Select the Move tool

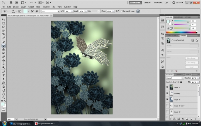tap(4, 20)
